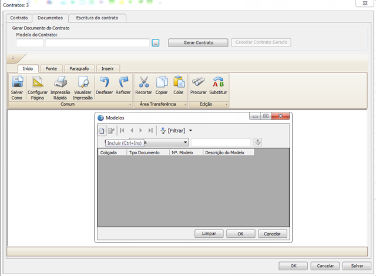Go to next record in Modelos
Screen dimensions: 376x276
[141, 131]
